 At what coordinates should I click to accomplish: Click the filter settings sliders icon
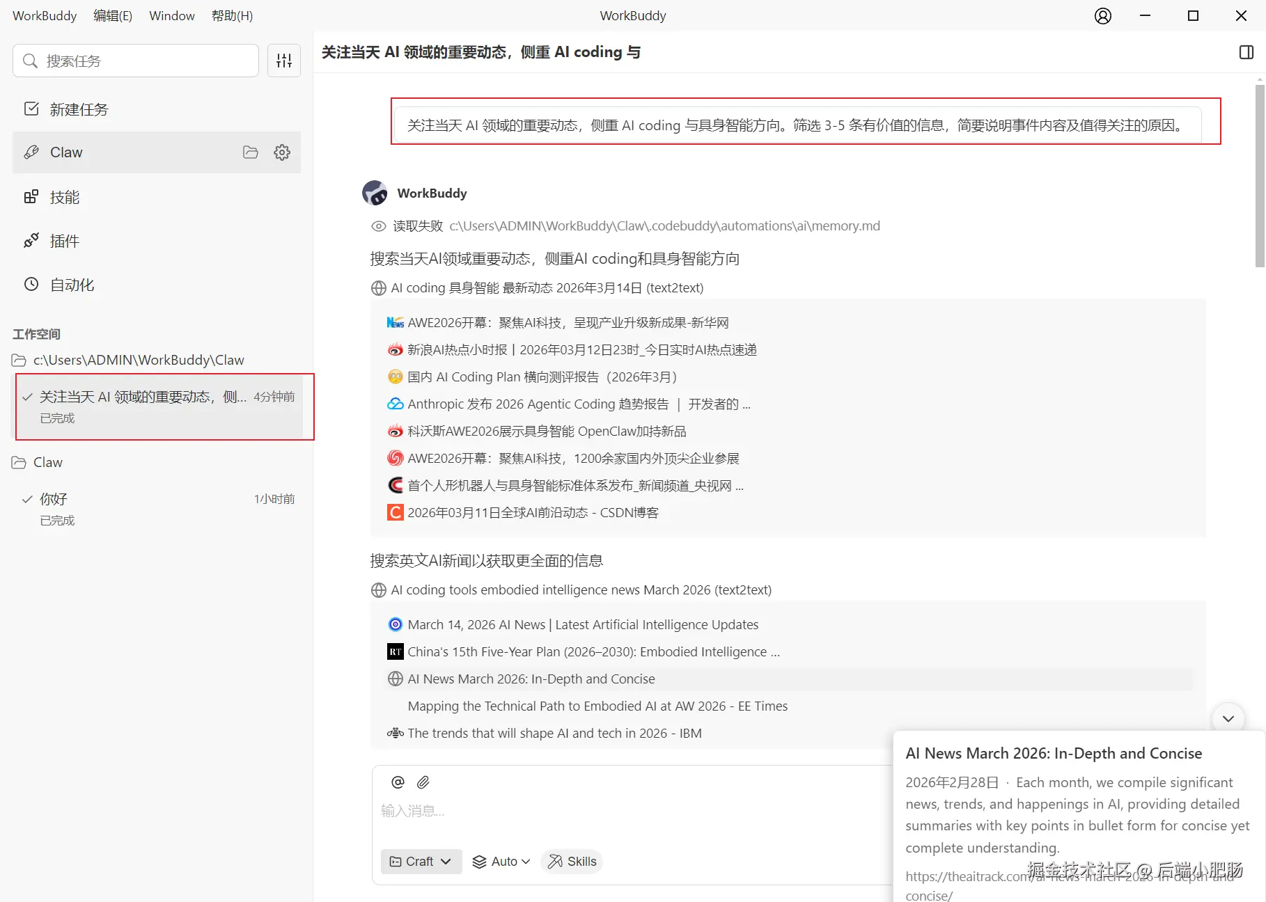coord(284,61)
